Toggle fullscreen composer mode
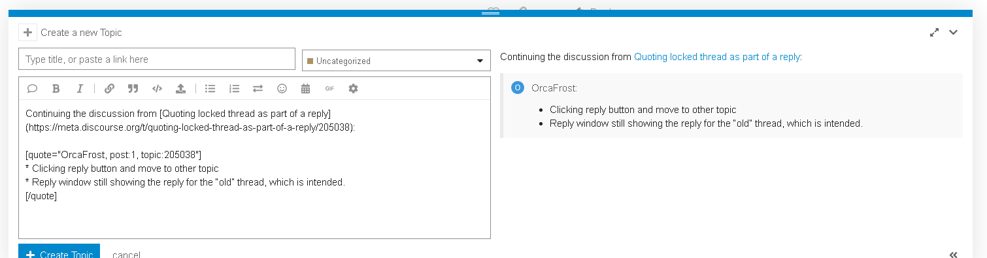This screenshot has width=987, height=258. pos(934,33)
